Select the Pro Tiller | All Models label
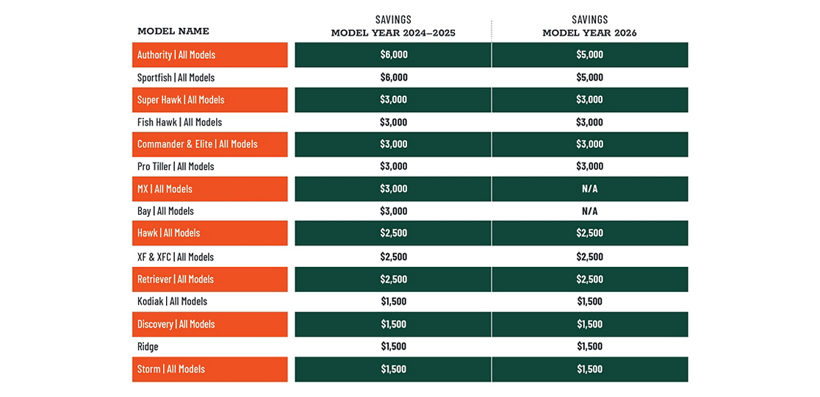 point(176,166)
